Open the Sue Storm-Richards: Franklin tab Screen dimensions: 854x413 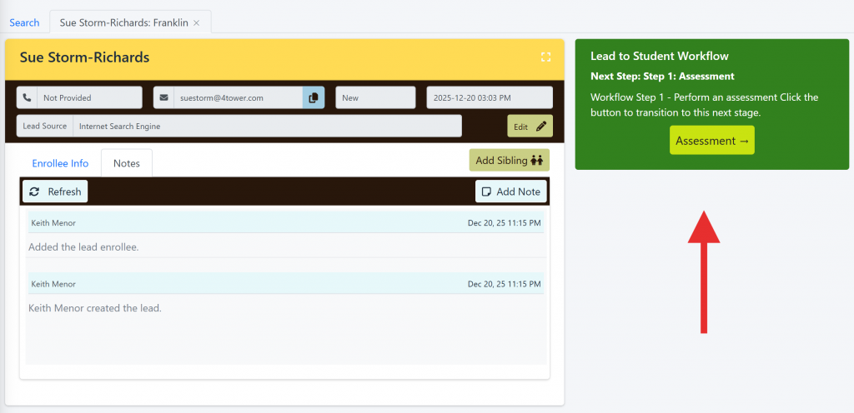coord(123,22)
